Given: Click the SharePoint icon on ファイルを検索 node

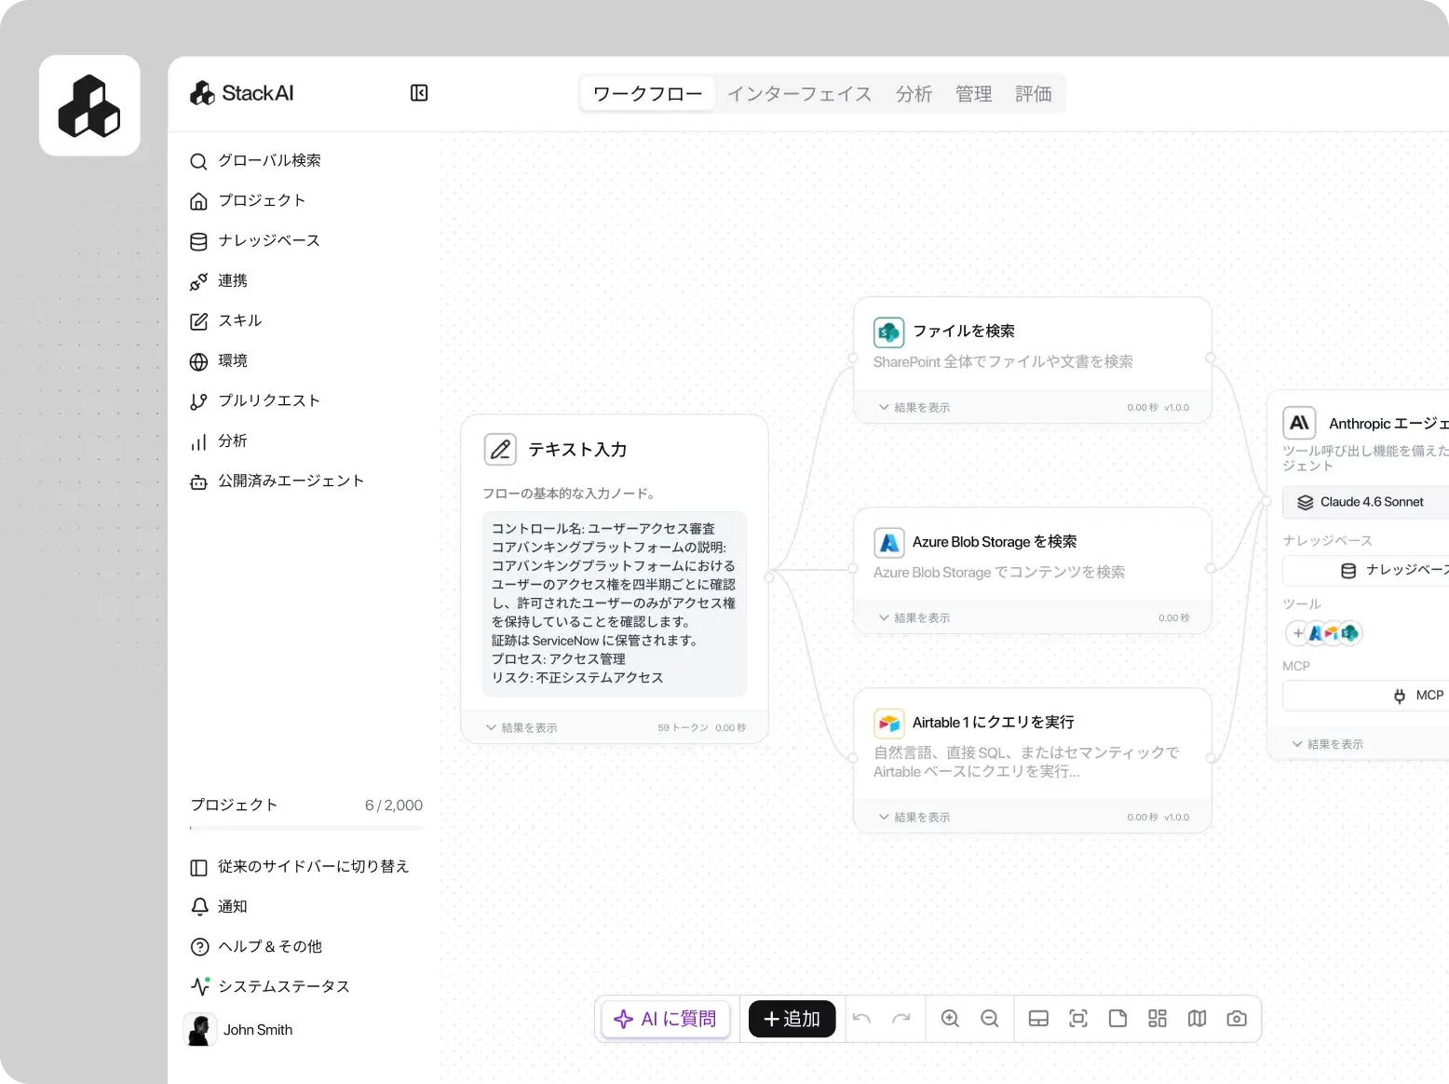Looking at the screenshot, I should point(889,332).
